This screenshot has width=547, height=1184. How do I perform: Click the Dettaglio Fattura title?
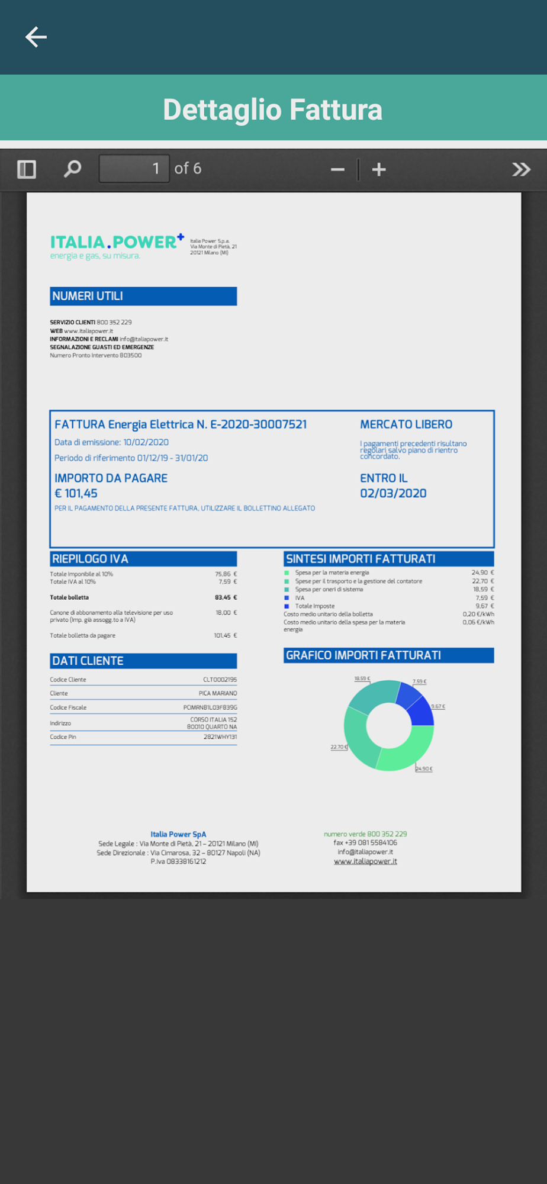coord(273,110)
